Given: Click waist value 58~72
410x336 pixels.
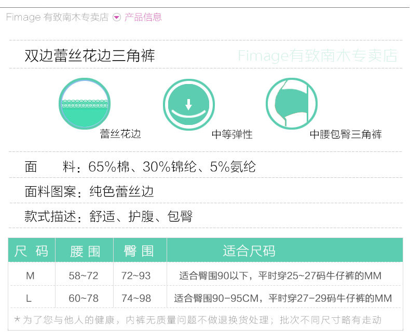Looking at the screenshot, I should pyautogui.click(x=84, y=276).
